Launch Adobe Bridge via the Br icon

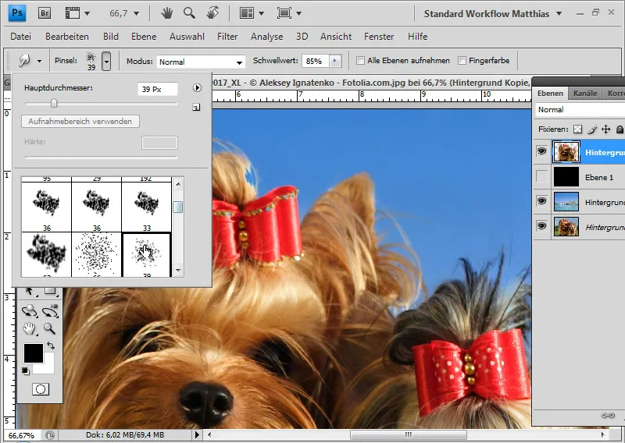pos(45,13)
